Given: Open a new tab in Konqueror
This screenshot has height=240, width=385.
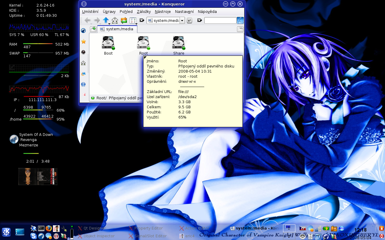Looking at the screenshot, I should 93,29.
